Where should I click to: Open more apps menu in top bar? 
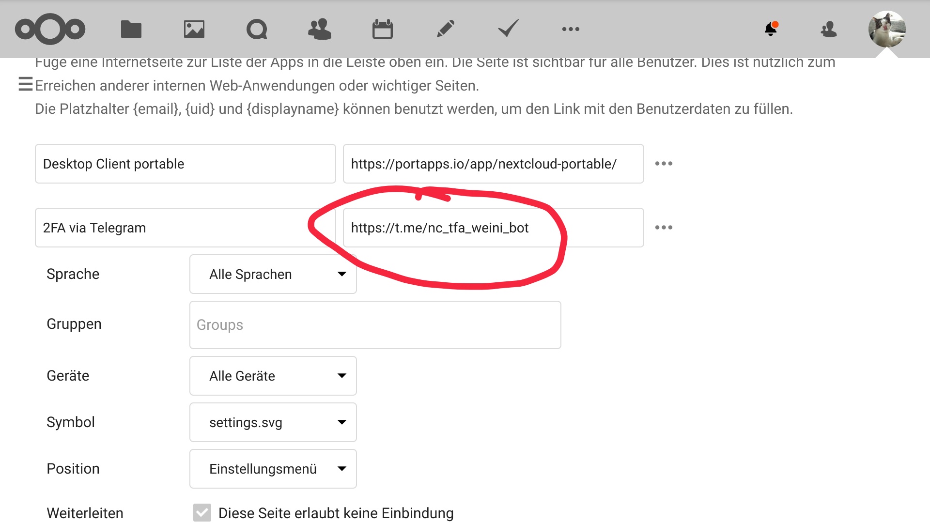[x=571, y=29]
